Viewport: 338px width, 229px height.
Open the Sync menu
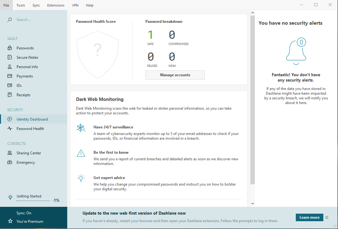(x=36, y=5)
